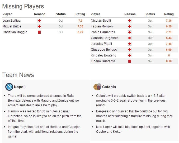179x143 pixels.
Task: Click Fabián Monzón's player name
Action: click(x=102, y=26)
